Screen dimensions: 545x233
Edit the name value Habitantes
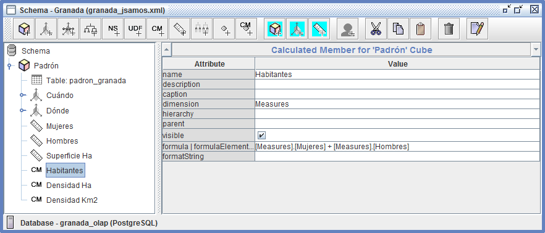pyautogui.click(x=397, y=74)
